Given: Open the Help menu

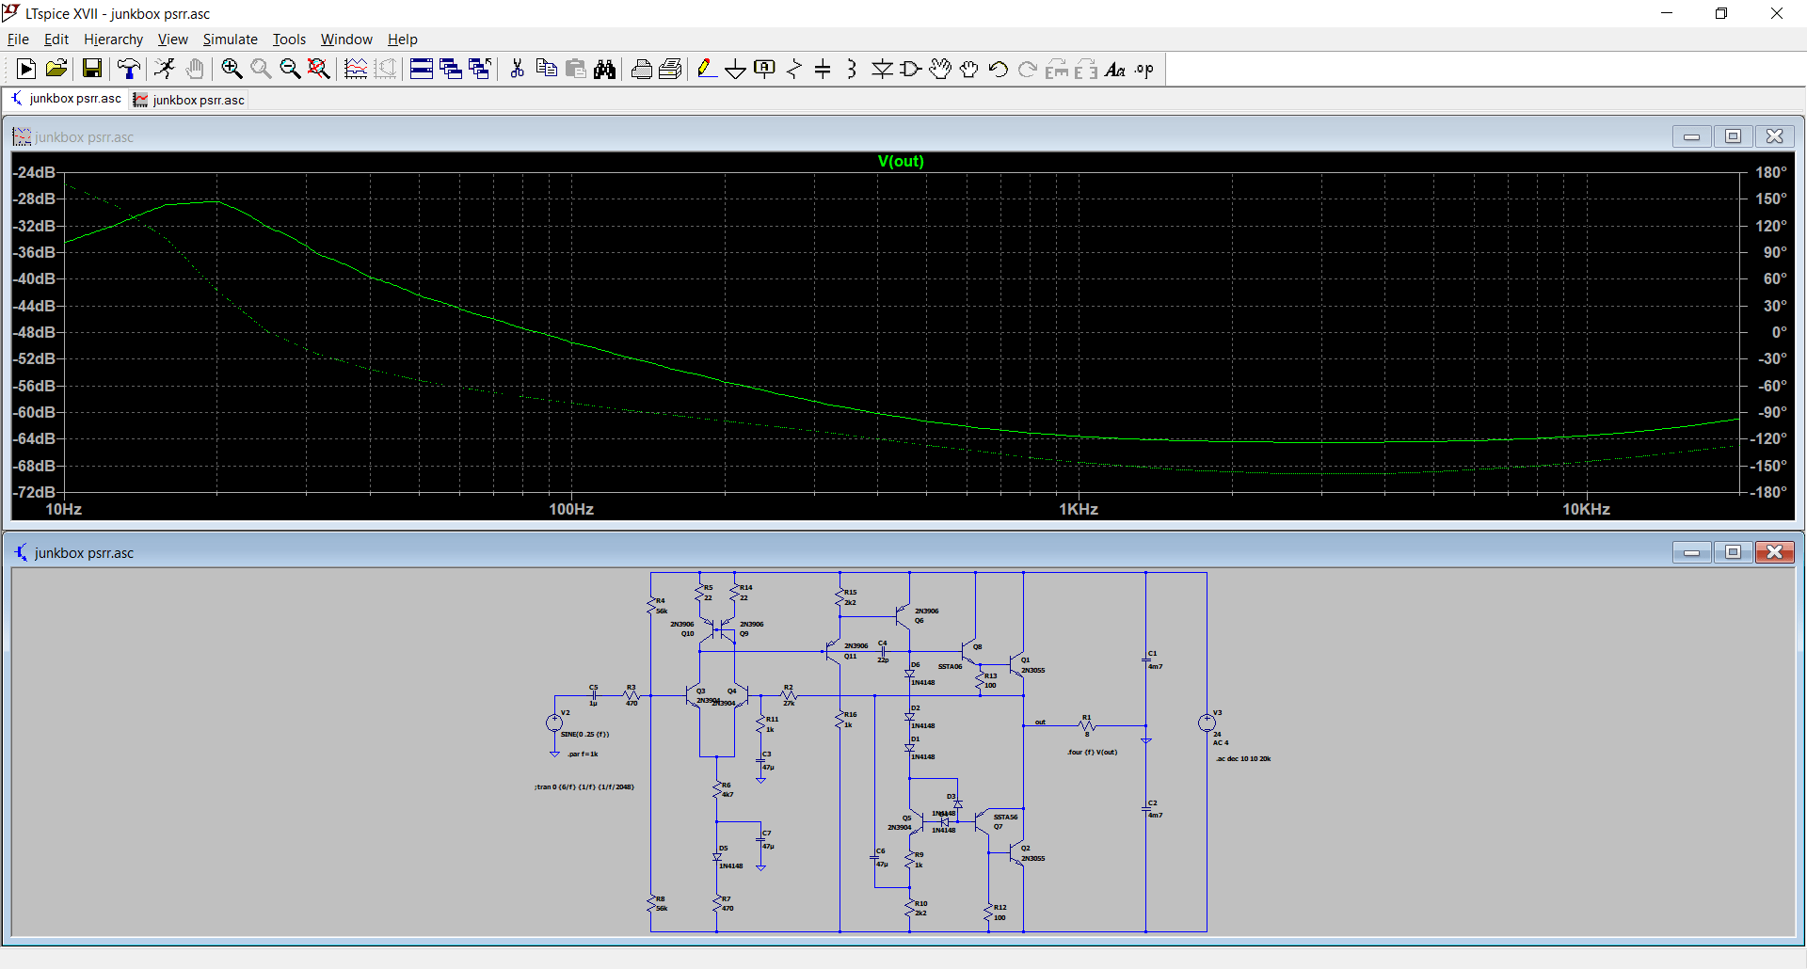Looking at the screenshot, I should pos(402,39).
